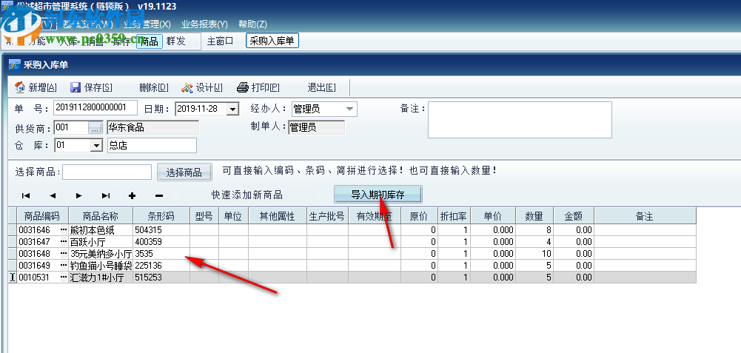Click the 单号 order number field
This screenshot has width=741, height=353.
click(x=96, y=108)
